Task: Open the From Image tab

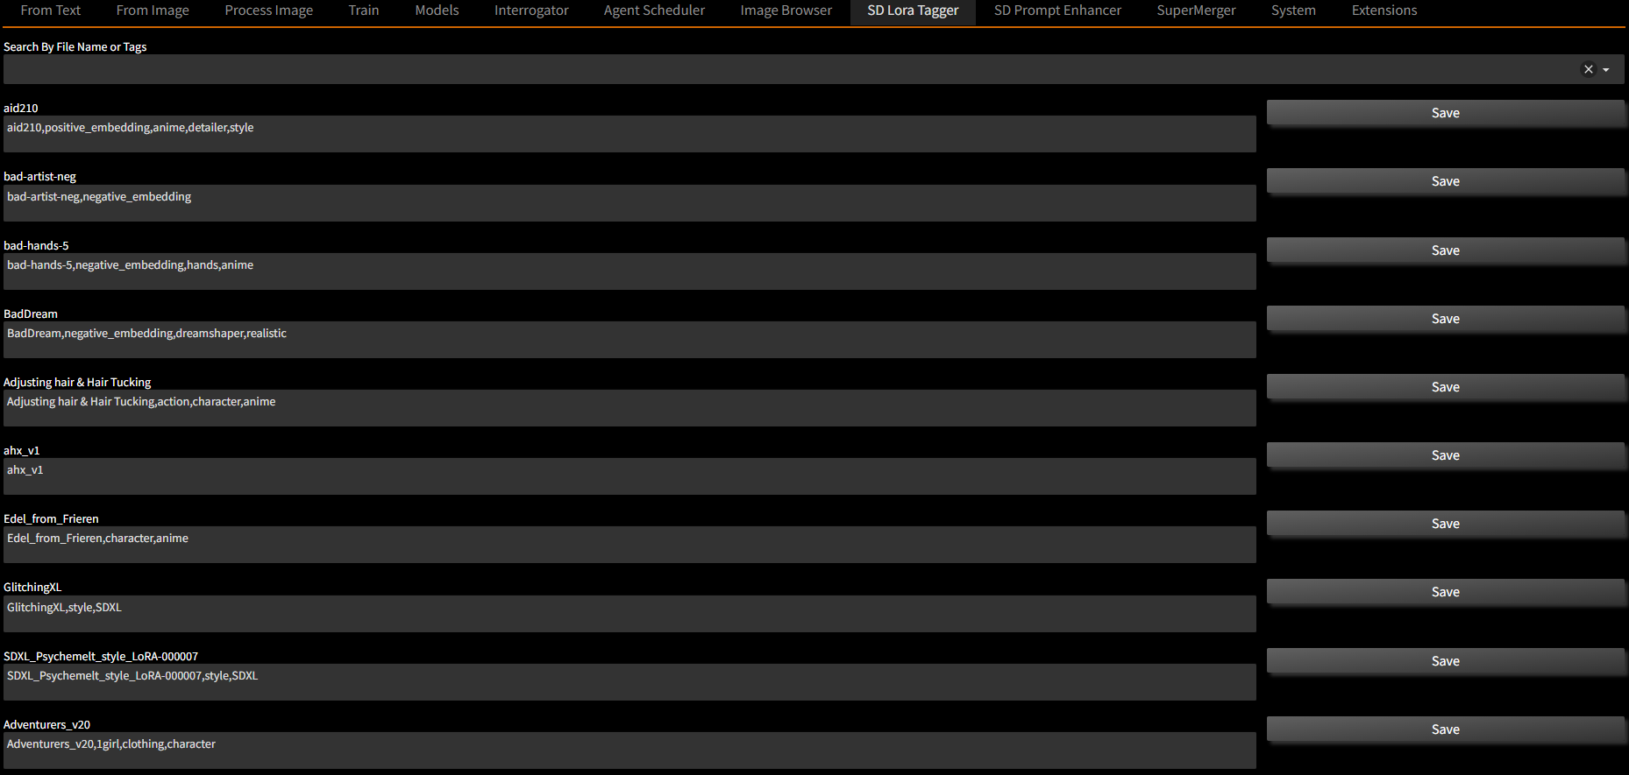Action: coord(153,11)
